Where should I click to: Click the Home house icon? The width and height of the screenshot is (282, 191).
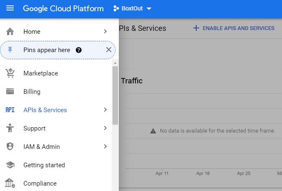[x=10, y=32]
